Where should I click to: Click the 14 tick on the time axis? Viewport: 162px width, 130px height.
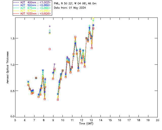(100, 120)
